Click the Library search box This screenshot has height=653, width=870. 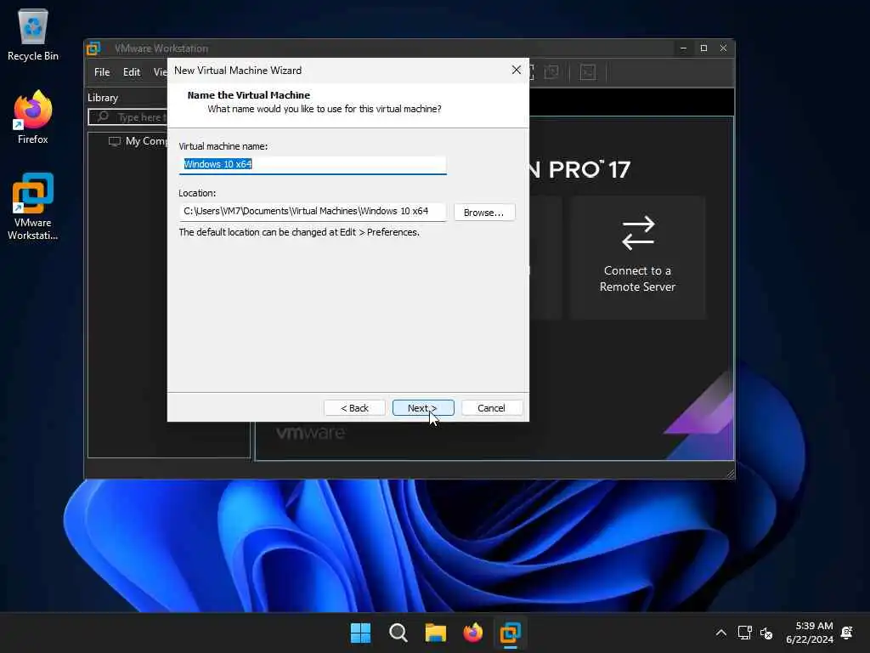(x=128, y=117)
